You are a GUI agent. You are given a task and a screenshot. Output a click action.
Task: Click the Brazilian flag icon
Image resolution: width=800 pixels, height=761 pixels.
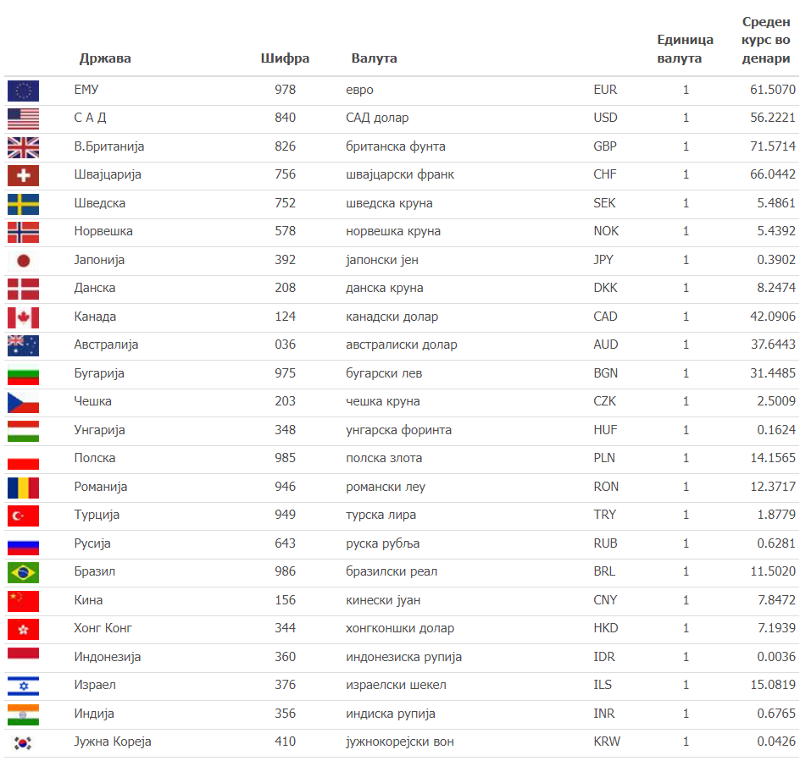(23, 572)
